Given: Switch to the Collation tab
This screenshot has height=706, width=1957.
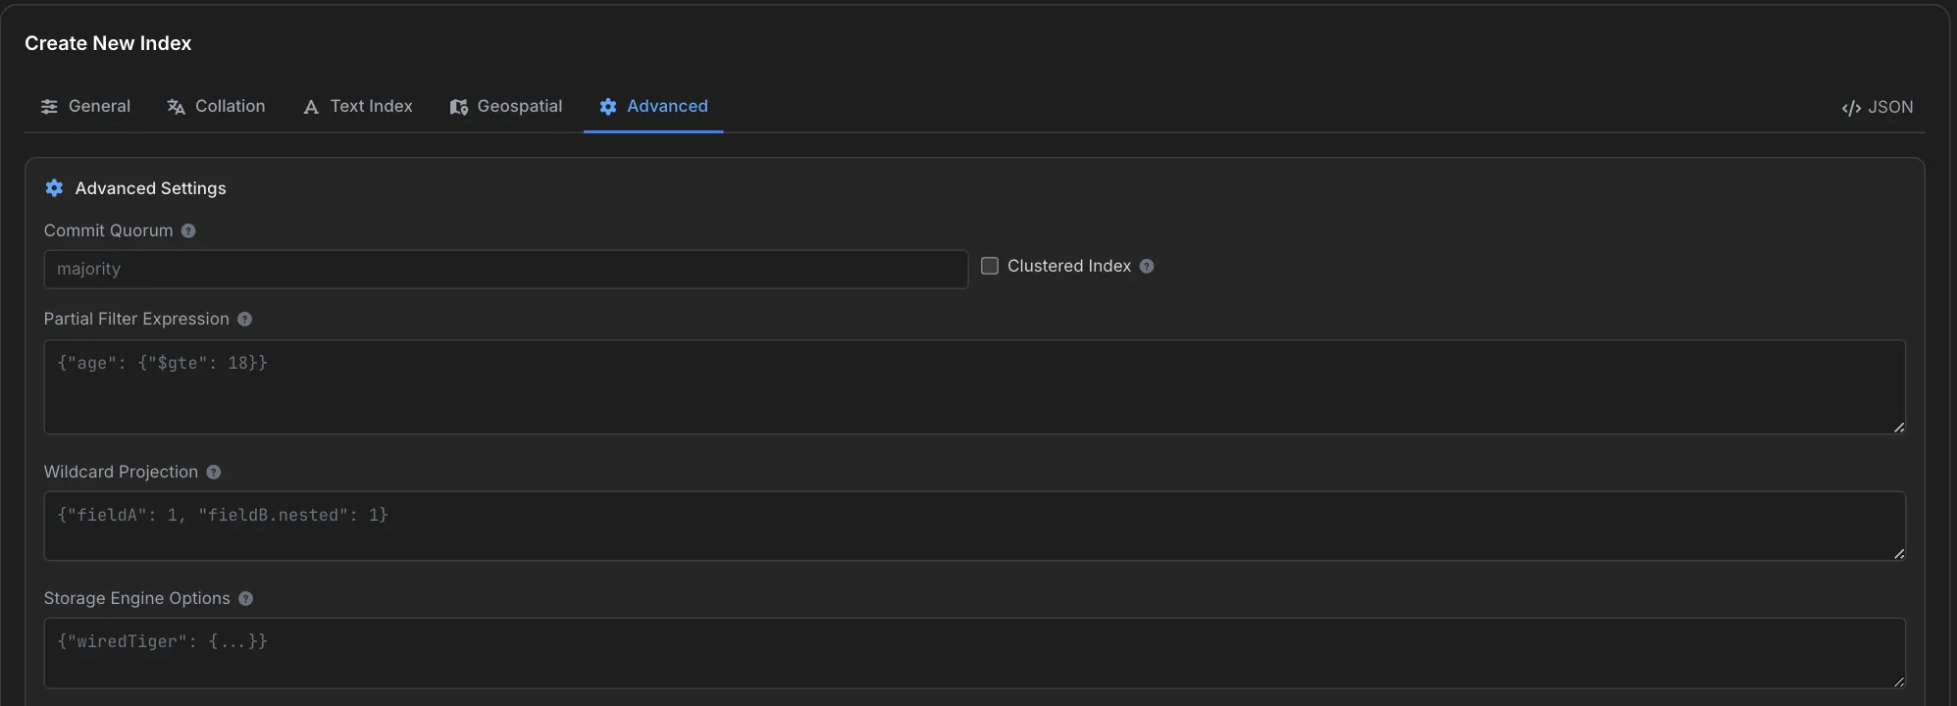Looking at the screenshot, I should pos(216,106).
